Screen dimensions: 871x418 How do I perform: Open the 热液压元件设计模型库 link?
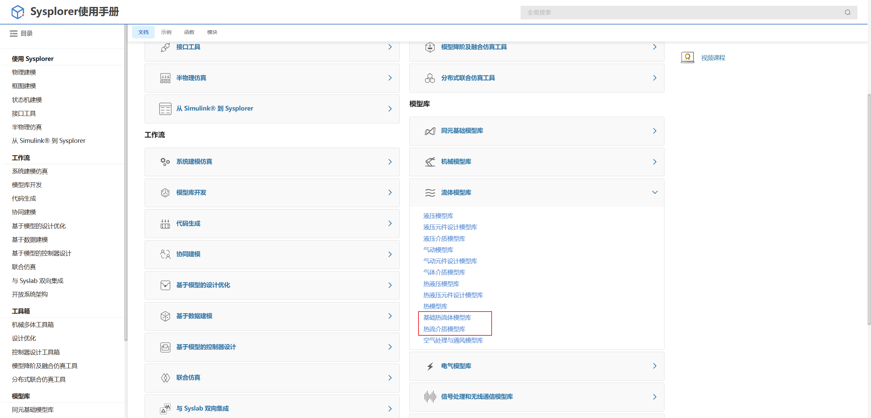tap(453, 295)
